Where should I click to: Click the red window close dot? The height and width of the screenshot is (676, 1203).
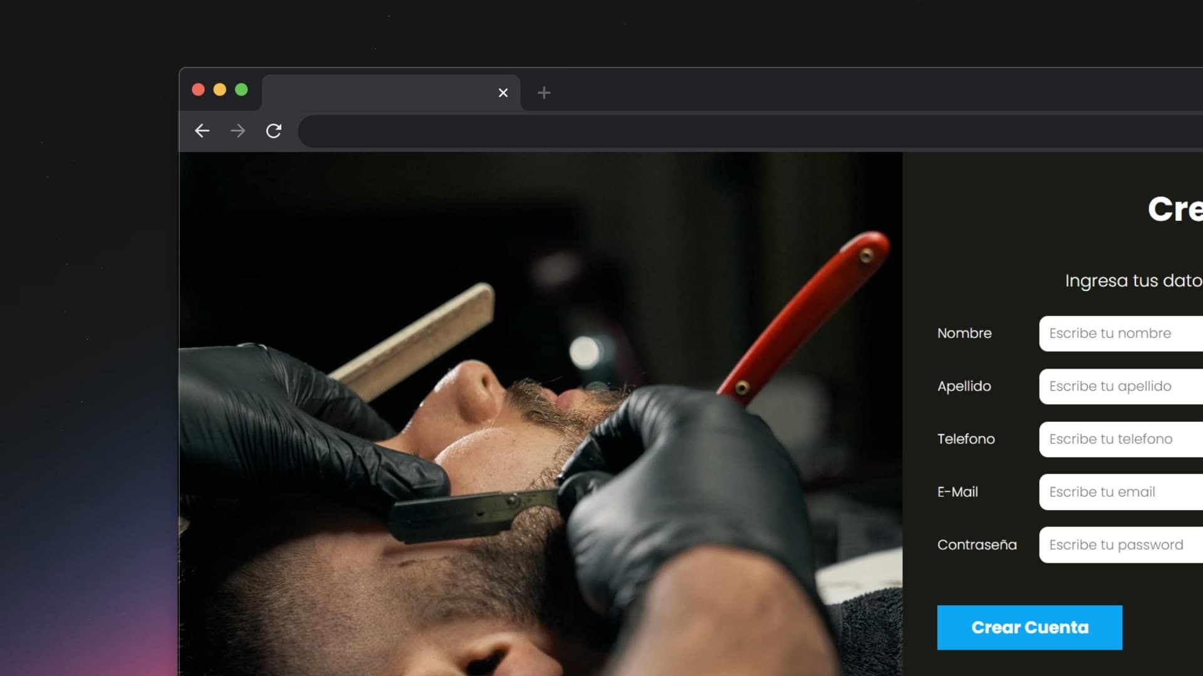click(198, 90)
